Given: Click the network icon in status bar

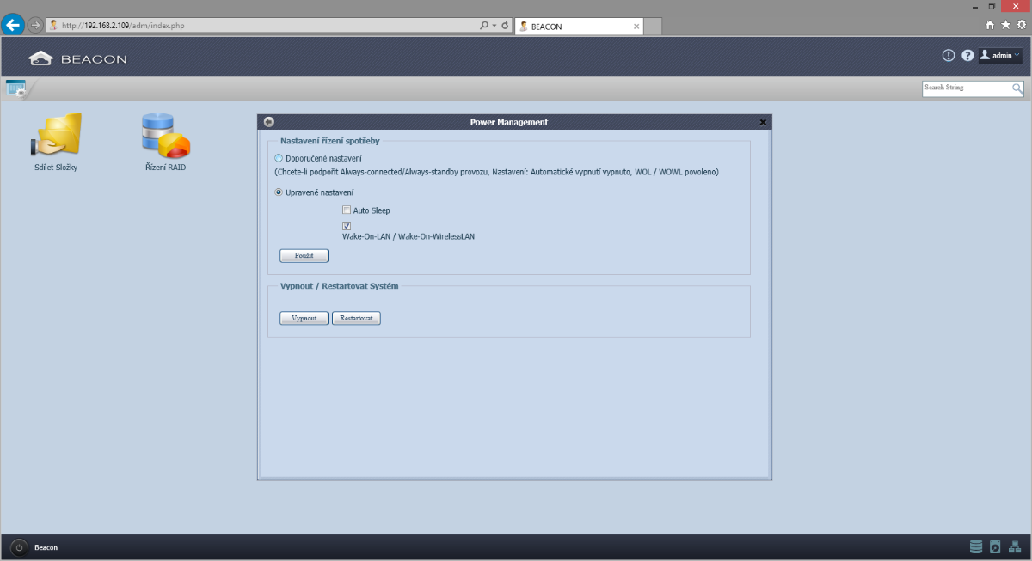Looking at the screenshot, I should pos(1015,546).
